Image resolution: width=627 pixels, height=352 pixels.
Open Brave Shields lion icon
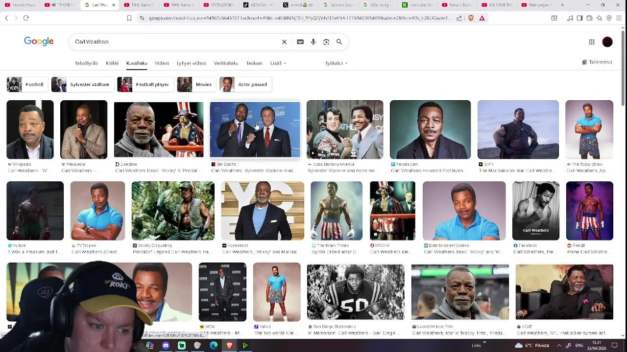471,18
